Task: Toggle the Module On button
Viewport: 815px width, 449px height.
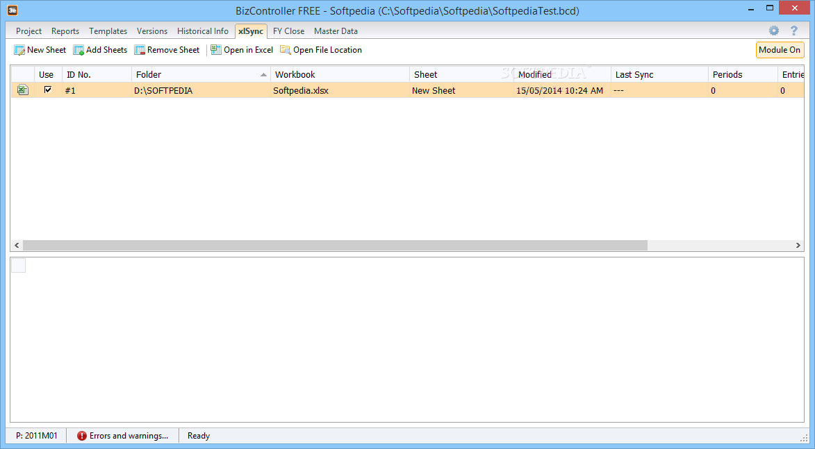Action: pyautogui.click(x=780, y=50)
